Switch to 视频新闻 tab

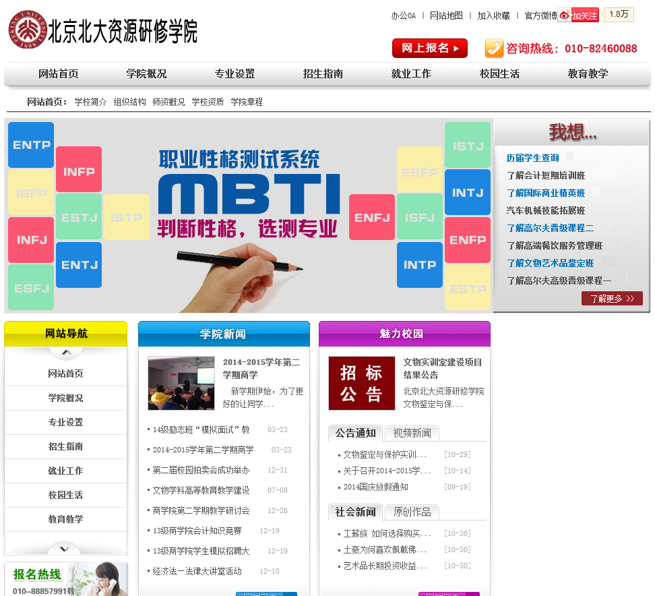click(412, 434)
